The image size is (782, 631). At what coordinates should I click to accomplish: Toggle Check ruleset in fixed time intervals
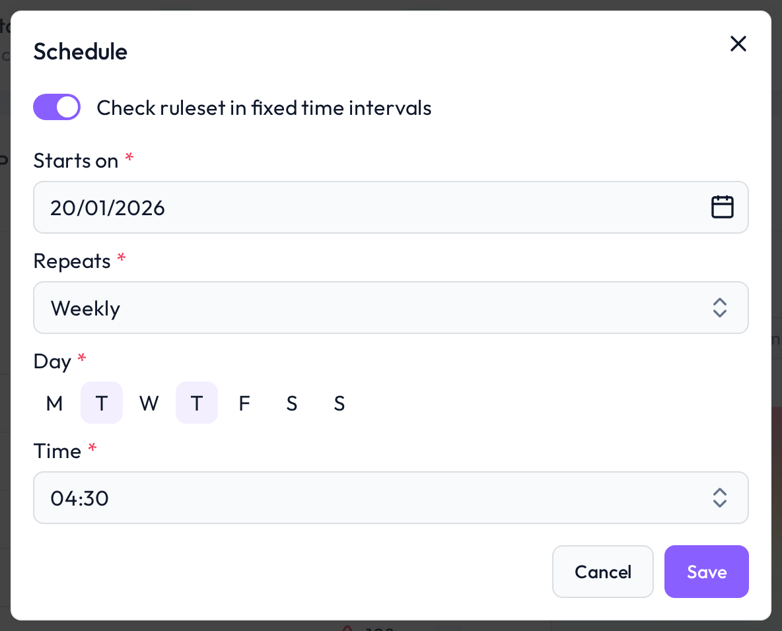coord(57,107)
